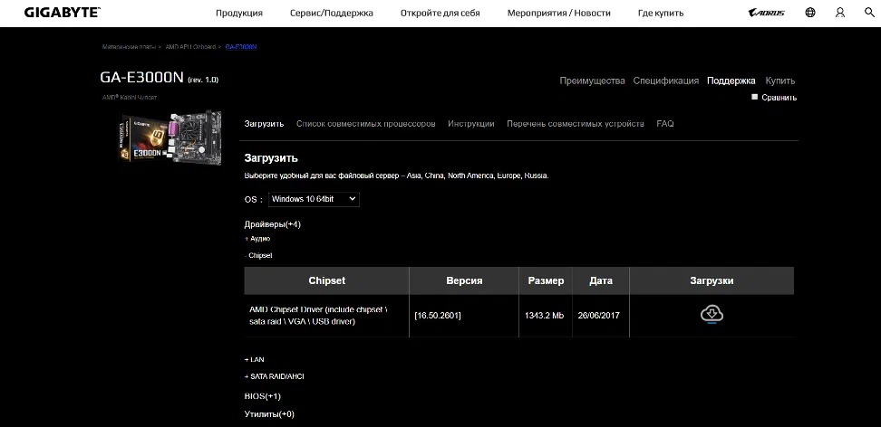
Task: Click the Загрузки column header
Action: 712,280
